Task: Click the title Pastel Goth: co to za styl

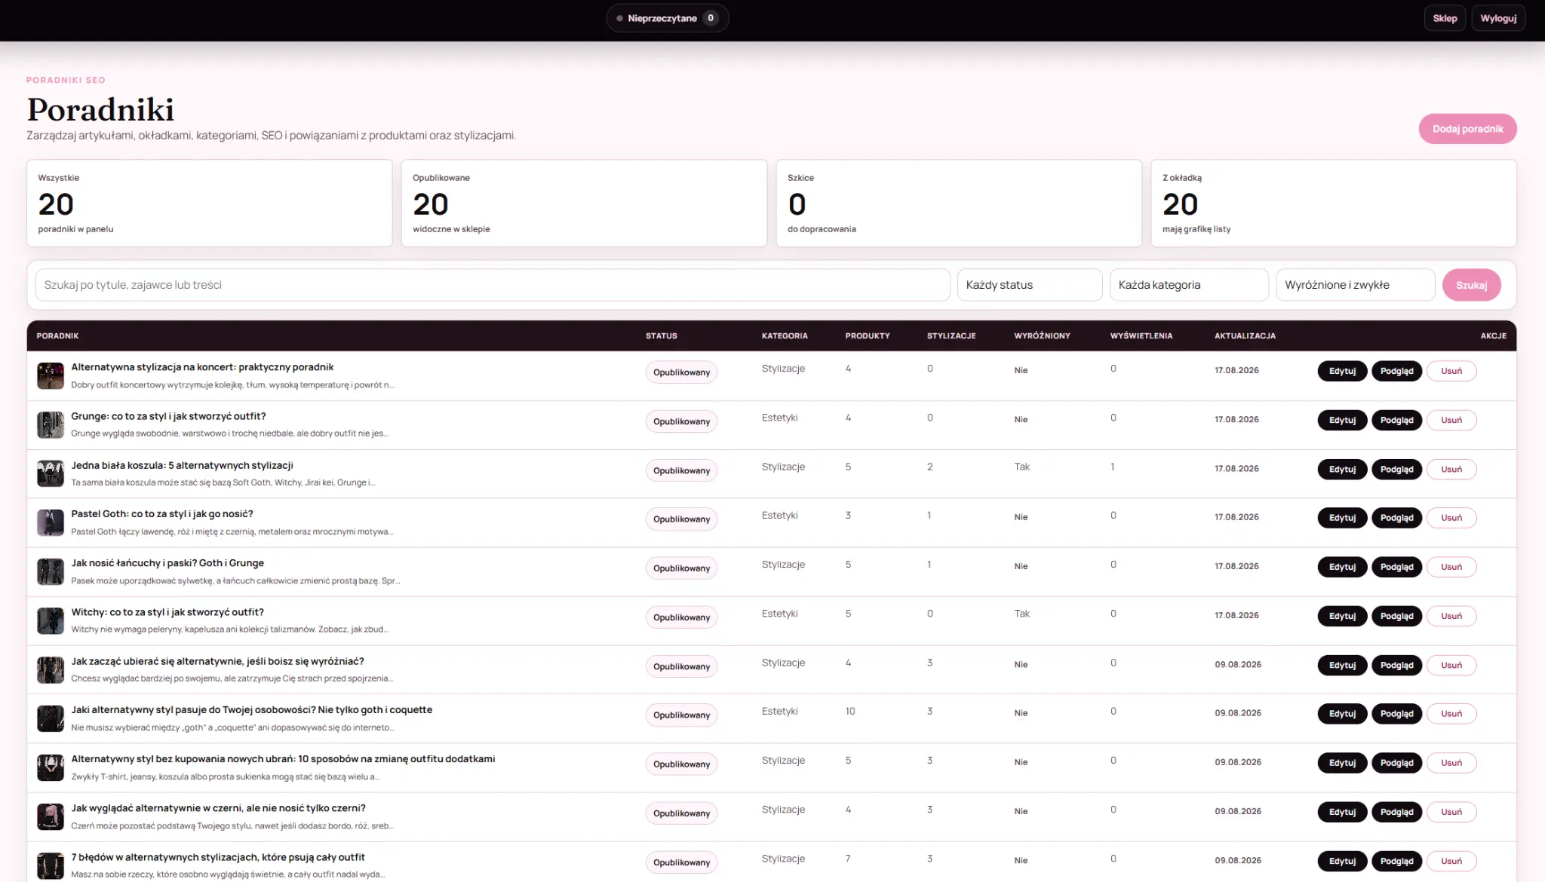Action: [162, 514]
